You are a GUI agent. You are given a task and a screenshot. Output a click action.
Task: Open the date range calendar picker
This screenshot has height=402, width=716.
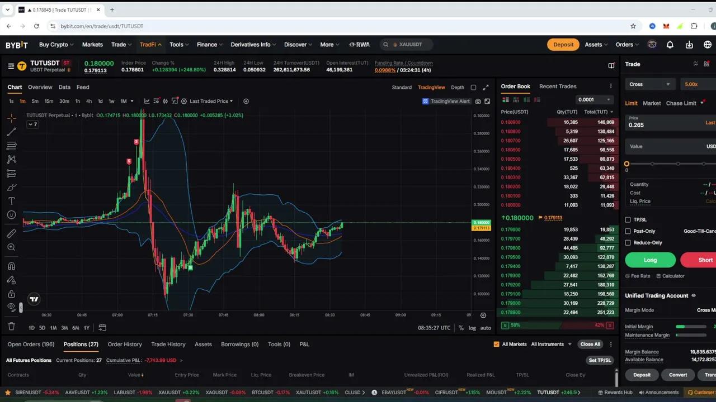(x=102, y=328)
